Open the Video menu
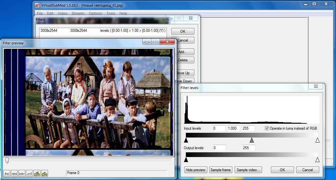Image resolution: width=336 pixels, height=180 pixels. [63, 13]
